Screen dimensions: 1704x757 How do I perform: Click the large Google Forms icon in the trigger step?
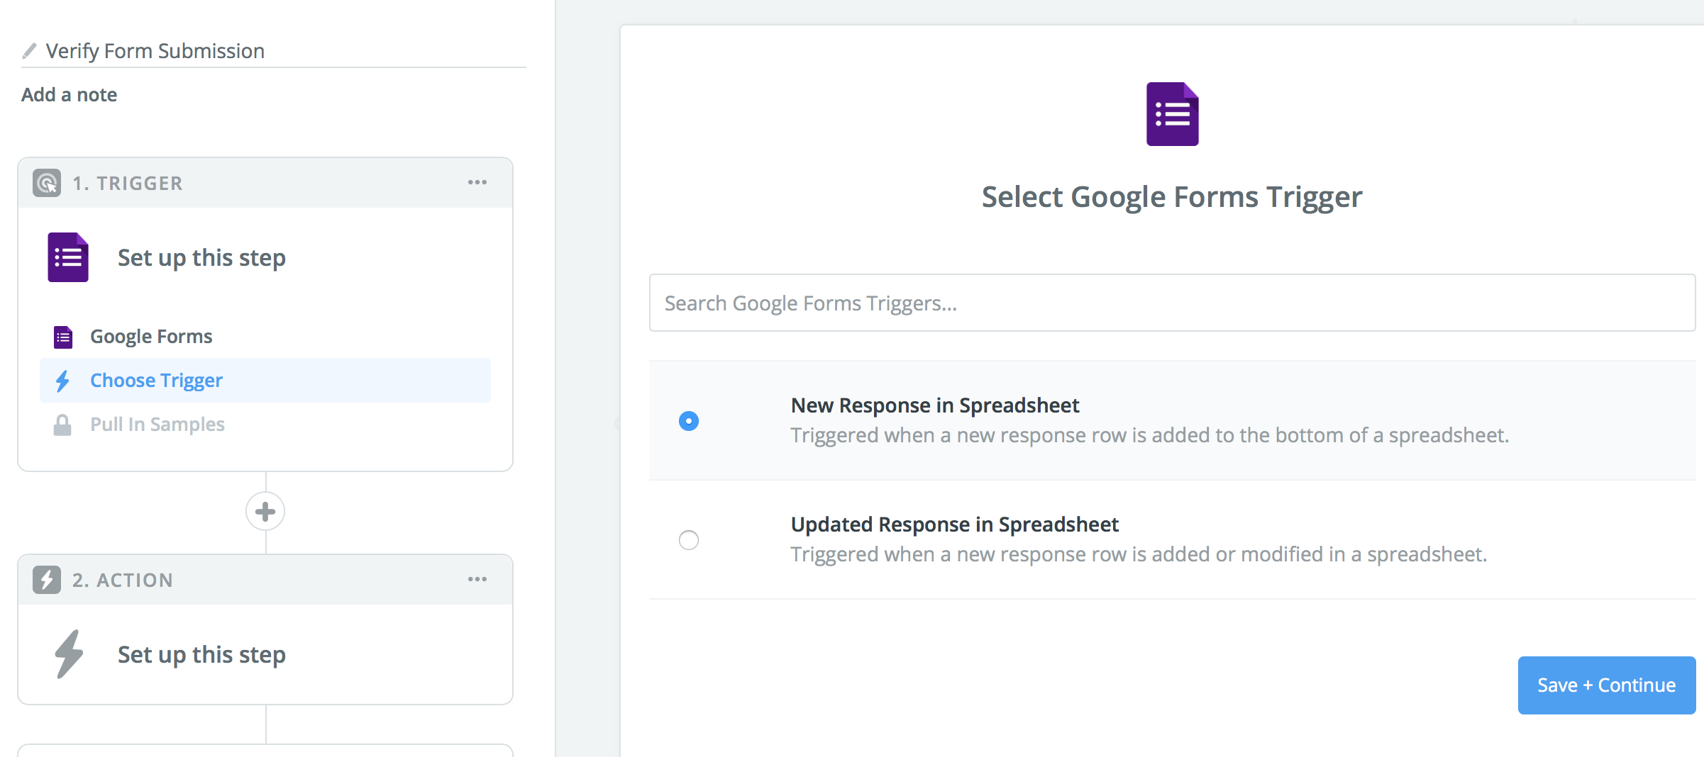click(68, 257)
